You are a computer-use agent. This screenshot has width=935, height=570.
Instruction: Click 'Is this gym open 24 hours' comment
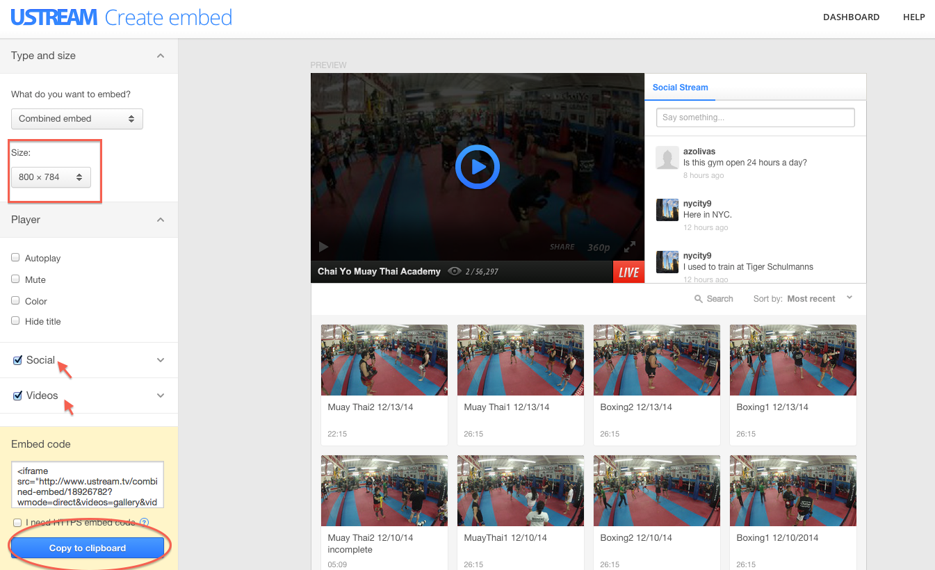745,163
